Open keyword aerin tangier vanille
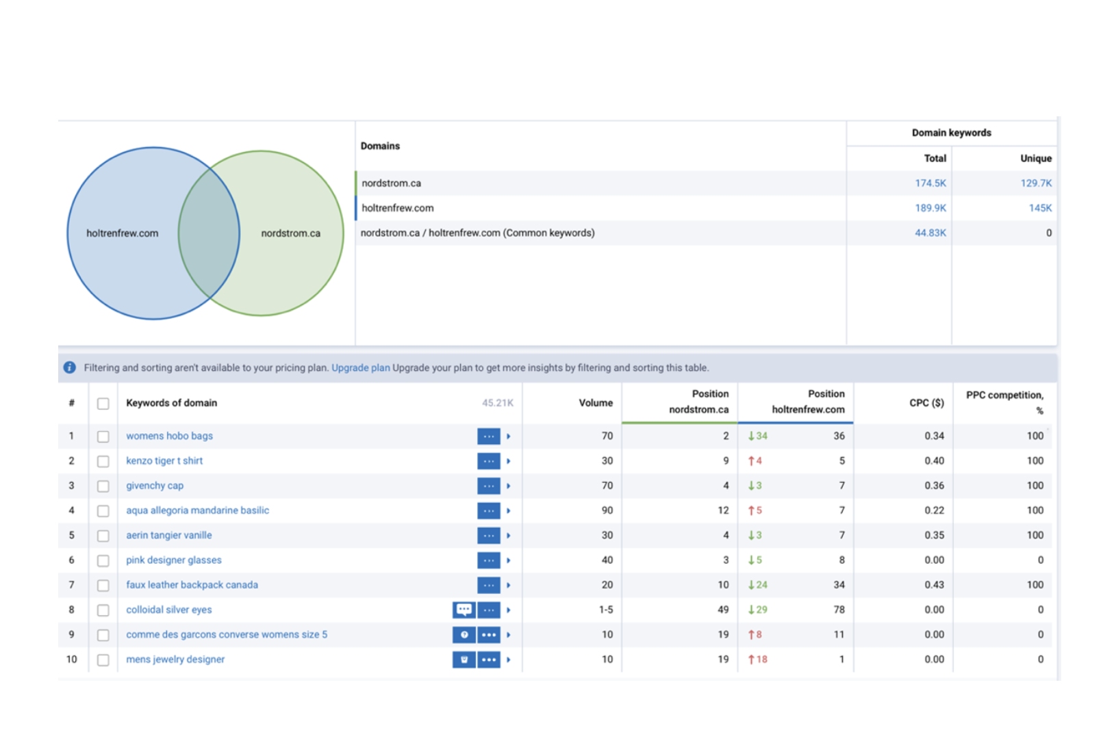The height and width of the screenshot is (743, 1116). click(x=168, y=535)
